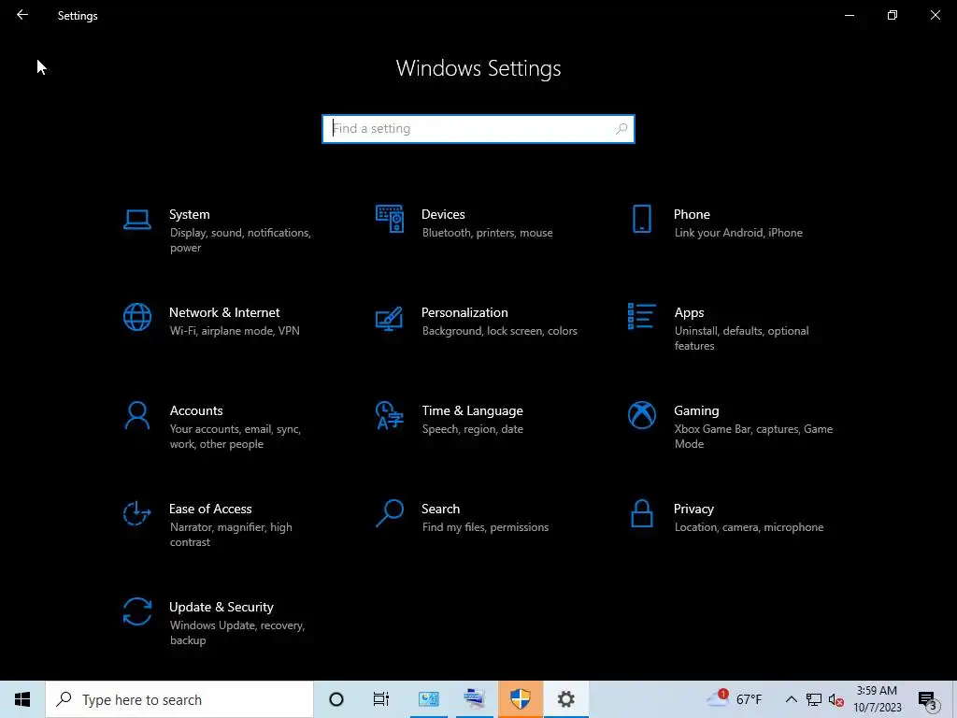Open the System settings laptop icon
Screen dimensions: 957x718
coord(136,220)
